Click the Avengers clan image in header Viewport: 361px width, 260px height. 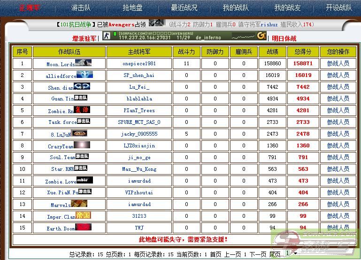click(156, 23)
